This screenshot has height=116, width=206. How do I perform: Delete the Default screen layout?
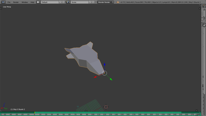(63, 2)
